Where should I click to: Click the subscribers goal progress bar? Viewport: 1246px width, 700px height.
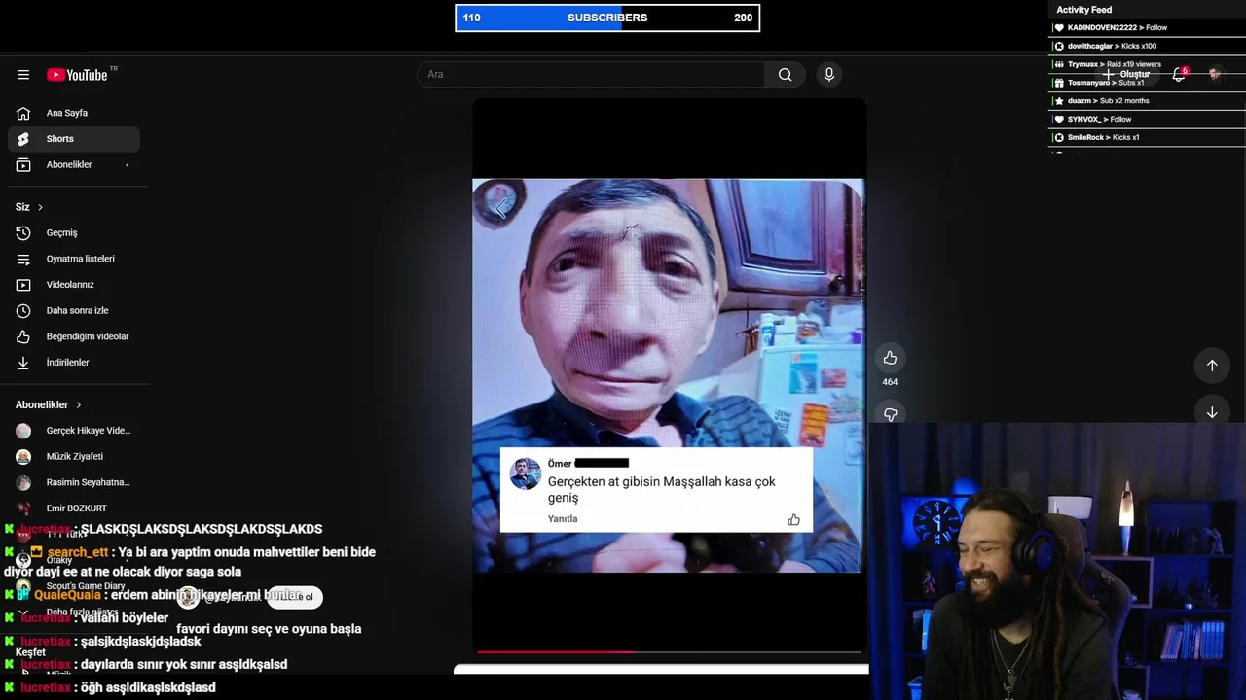point(607,17)
